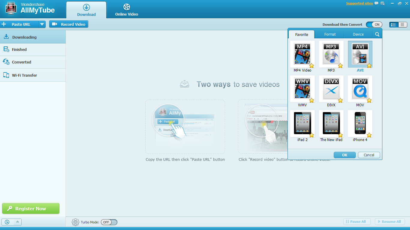Pick the iPad 2 device preset
Viewport: 410px width, 230px height.
coord(303,124)
